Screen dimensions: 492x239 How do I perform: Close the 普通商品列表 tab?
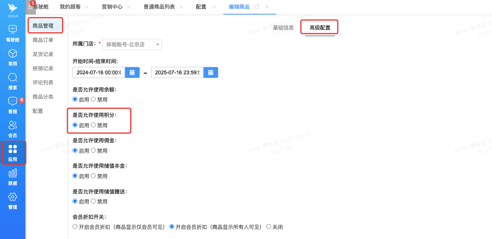click(x=181, y=7)
